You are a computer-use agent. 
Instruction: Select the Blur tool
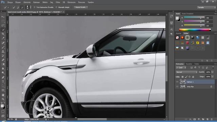(x=3, y=68)
